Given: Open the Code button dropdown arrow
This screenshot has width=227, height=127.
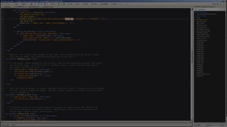Looking at the screenshot, I should [x=74, y=4].
